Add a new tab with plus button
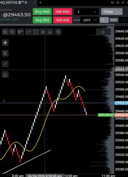128x177 pixels. pos(40,3)
